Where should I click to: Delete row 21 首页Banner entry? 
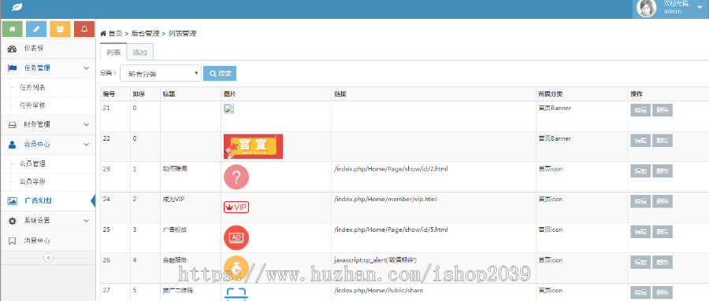pos(663,110)
